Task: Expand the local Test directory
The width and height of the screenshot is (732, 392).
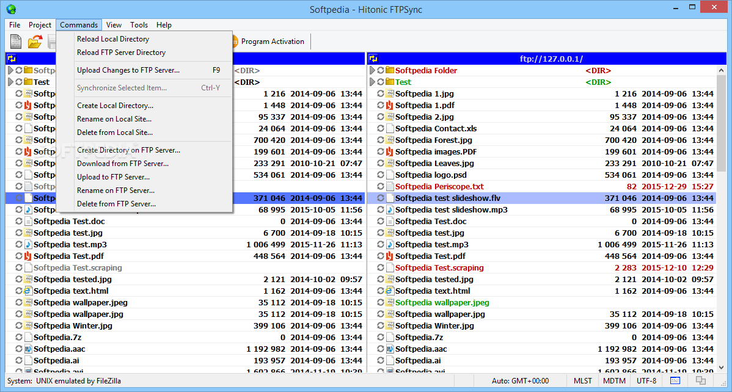Action: (x=10, y=82)
